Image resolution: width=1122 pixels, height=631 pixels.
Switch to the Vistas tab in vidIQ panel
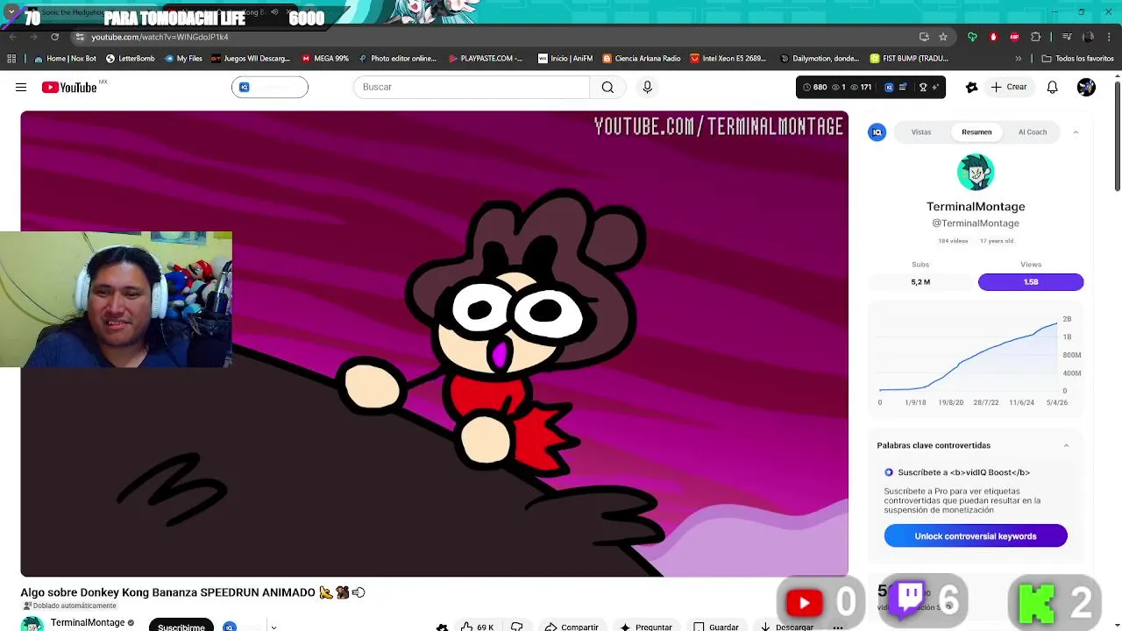[920, 132]
